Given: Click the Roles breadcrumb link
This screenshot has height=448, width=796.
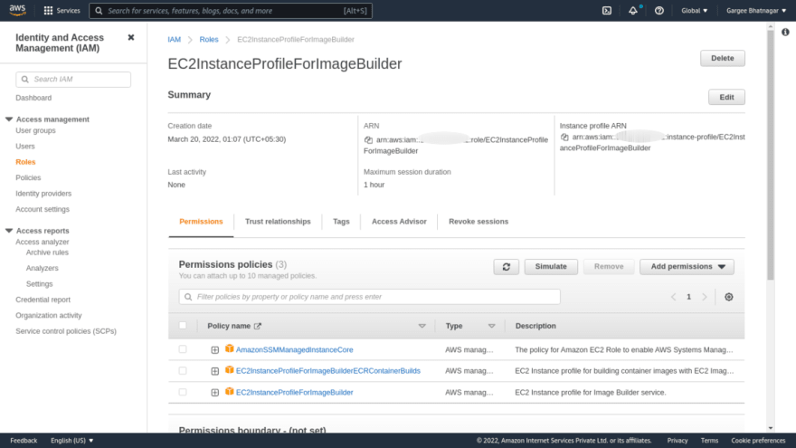Looking at the screenshot, I should coord(209,39).
